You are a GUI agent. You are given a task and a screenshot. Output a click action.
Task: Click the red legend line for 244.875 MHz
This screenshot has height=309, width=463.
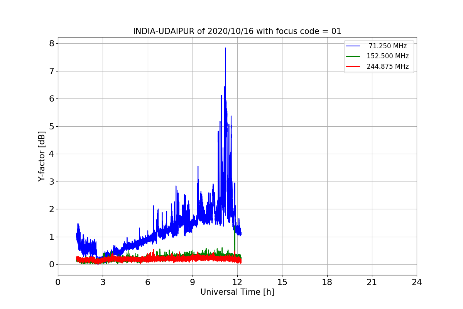click(353, 66)
